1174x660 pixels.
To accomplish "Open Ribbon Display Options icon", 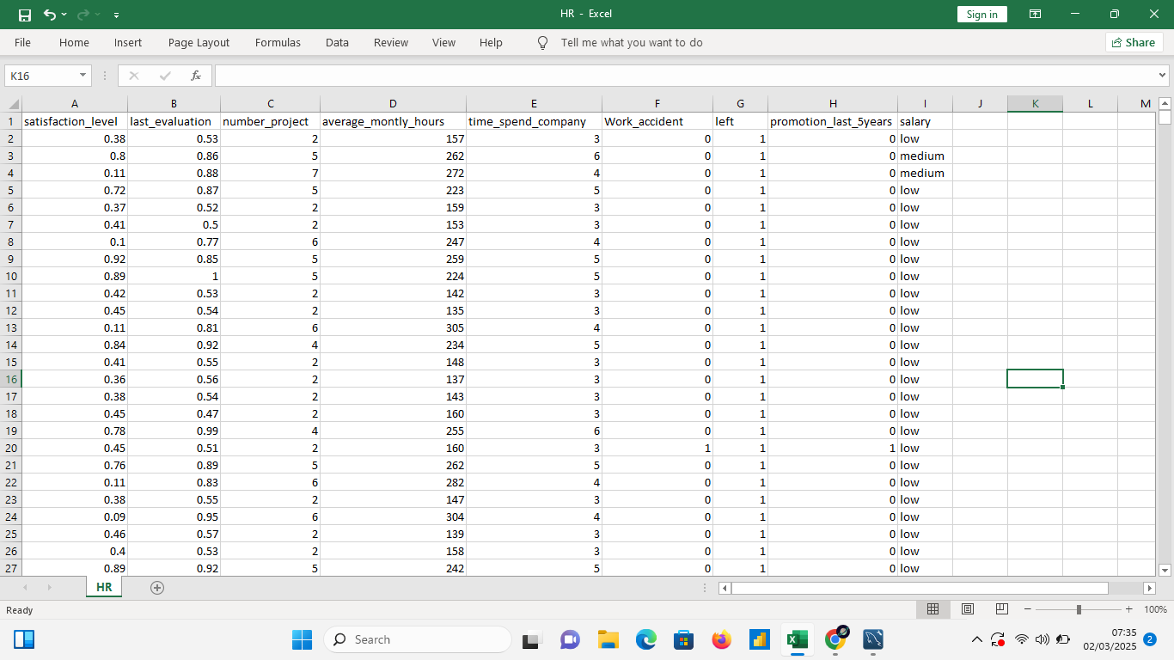I will (x=1035, y=15).
